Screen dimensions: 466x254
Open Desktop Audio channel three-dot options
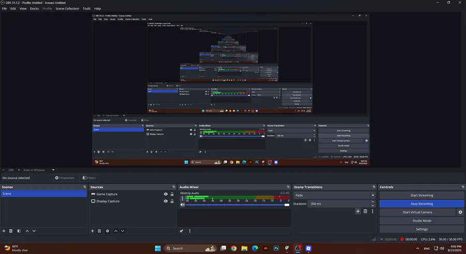[x=182, y=199]
